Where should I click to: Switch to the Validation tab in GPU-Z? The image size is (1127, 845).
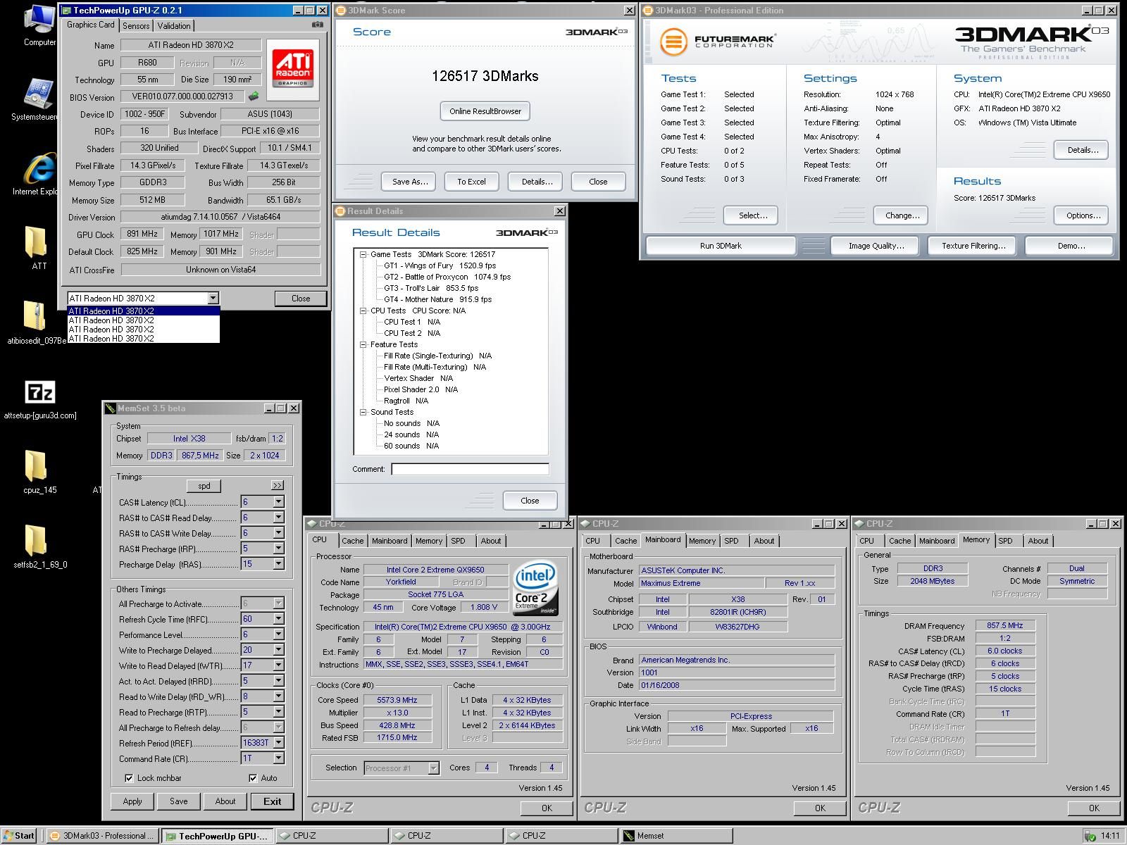click(x=174, y=25)
